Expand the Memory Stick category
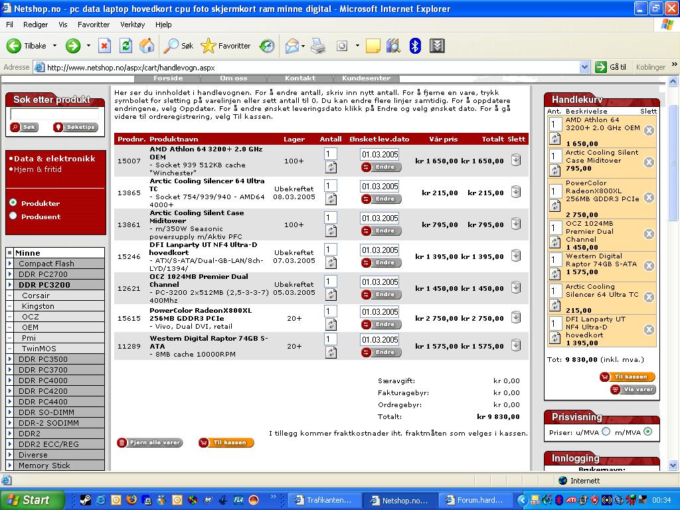 (10, 466)
